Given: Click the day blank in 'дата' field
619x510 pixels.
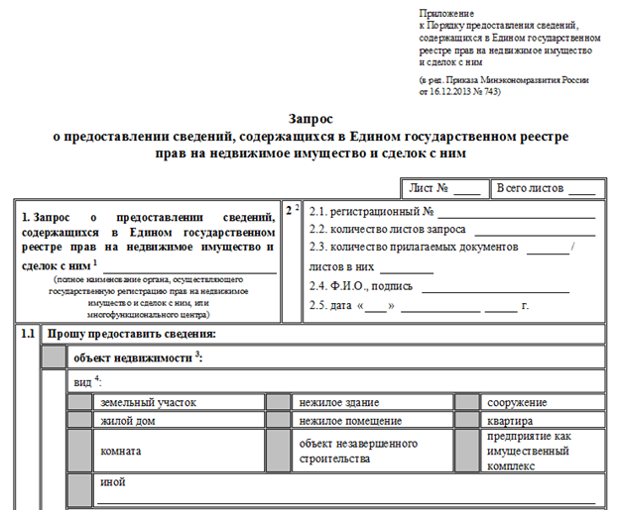Looking at the screenshot, I should [x=376, y=307].
